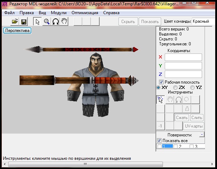Click the Перспектива view button

17,30
